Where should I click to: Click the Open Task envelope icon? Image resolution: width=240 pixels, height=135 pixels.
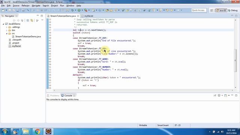coord(111,10)
